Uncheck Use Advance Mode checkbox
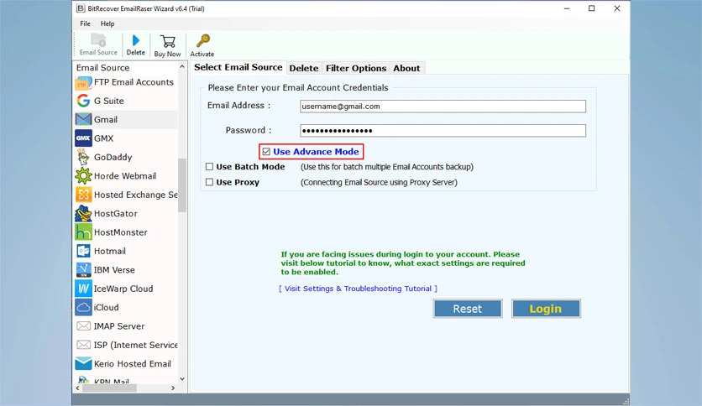 (x=266, y=152)
